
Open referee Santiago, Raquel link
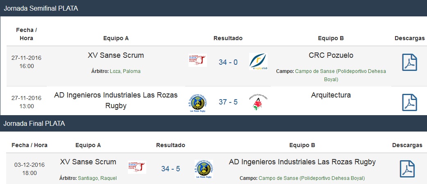[x=97, y=178]
